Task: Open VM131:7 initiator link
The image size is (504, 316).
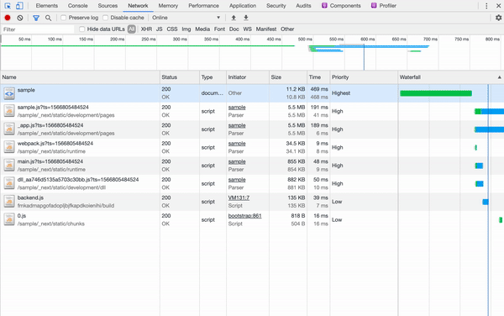Action: 239,197
